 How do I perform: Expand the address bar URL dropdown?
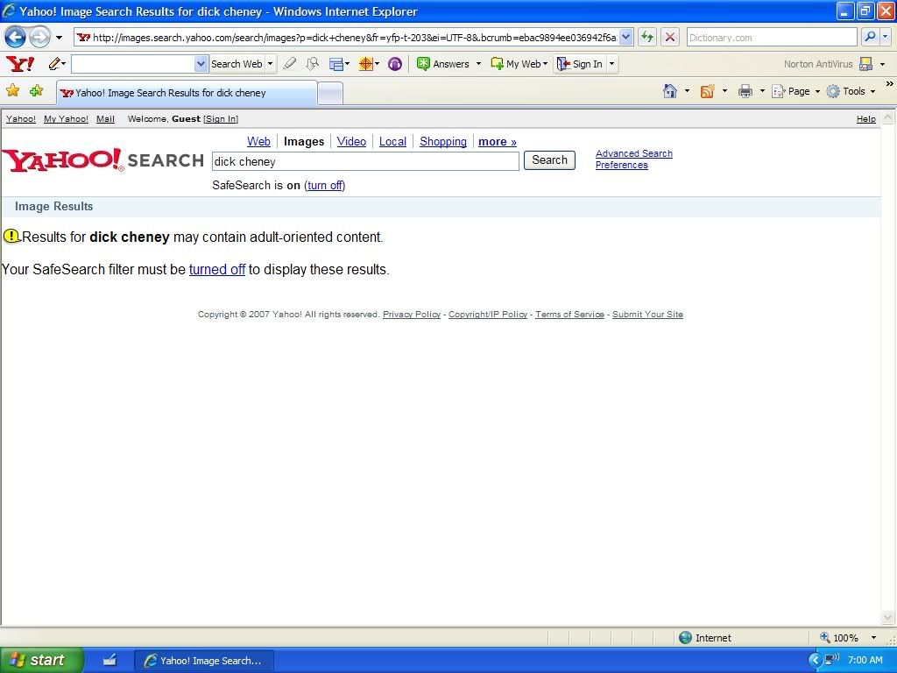click(625, 37)
